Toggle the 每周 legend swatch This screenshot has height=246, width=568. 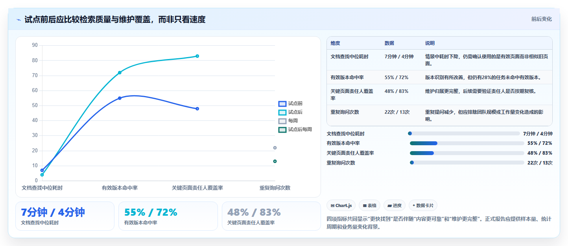point(282,121)
